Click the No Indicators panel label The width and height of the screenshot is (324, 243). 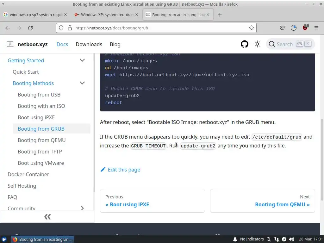tap(252, 239)
